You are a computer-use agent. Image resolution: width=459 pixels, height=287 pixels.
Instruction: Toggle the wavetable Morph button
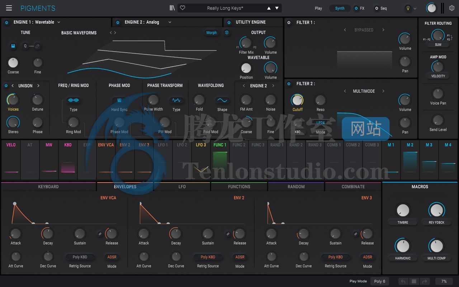212,33
